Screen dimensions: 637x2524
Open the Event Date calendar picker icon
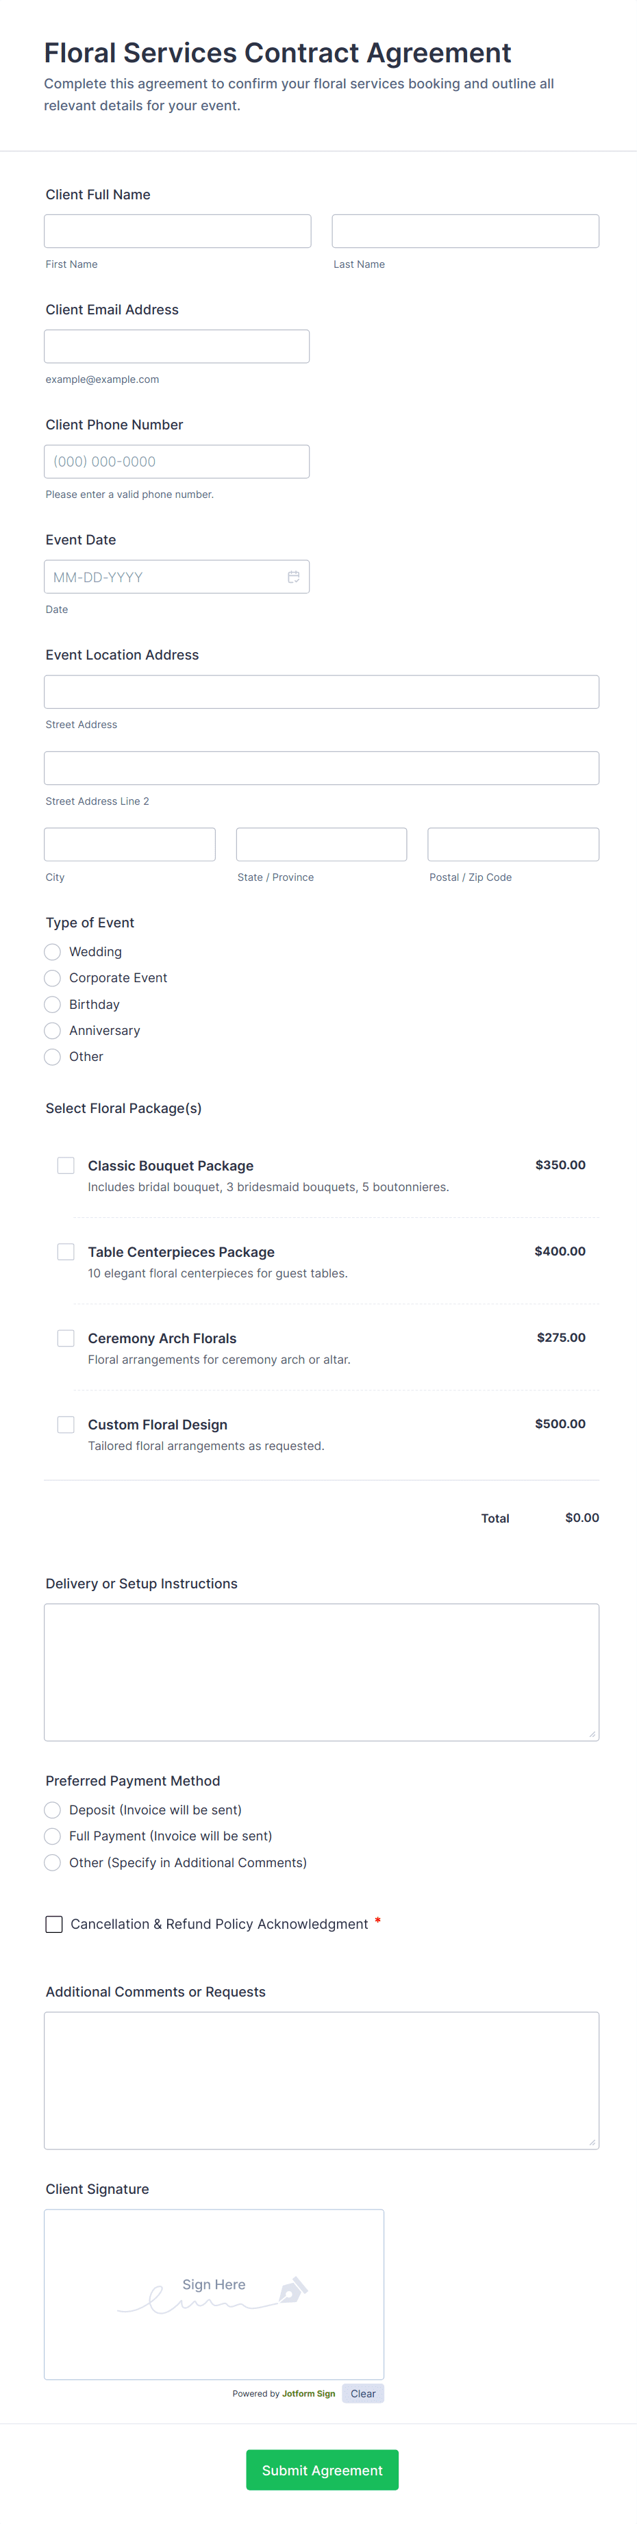point(293,577)
